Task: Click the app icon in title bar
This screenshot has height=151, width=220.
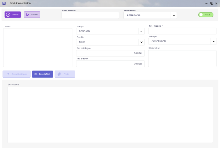Action: point(4,3)
